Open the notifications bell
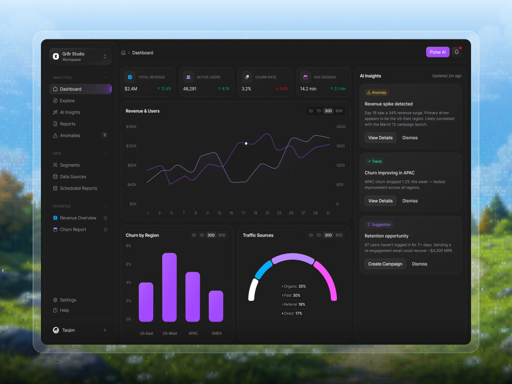This screenshot has width=512, height=384. tap(457, 52)
